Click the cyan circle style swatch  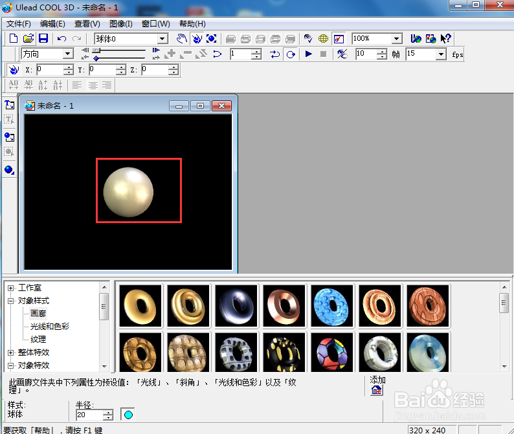coord(128,415)
